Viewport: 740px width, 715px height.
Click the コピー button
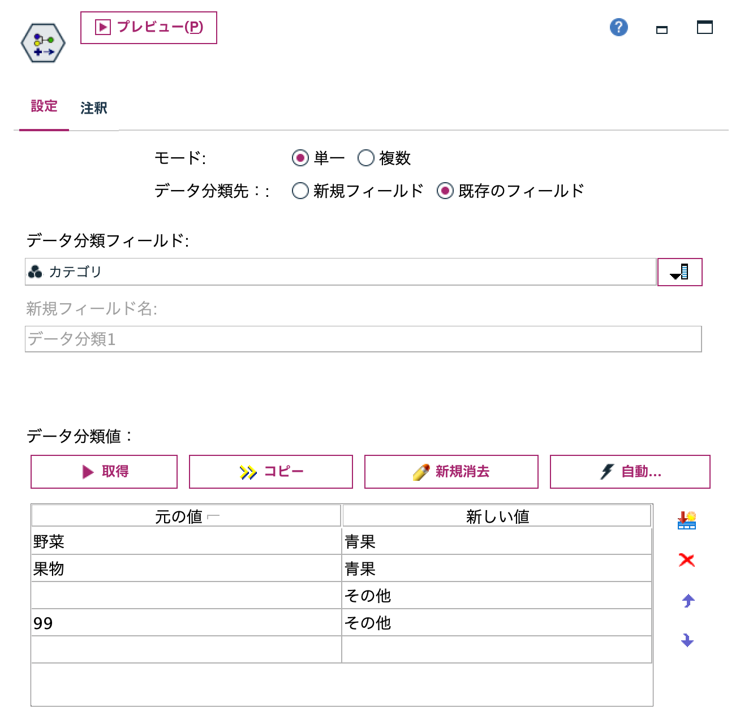pos(270,470)
